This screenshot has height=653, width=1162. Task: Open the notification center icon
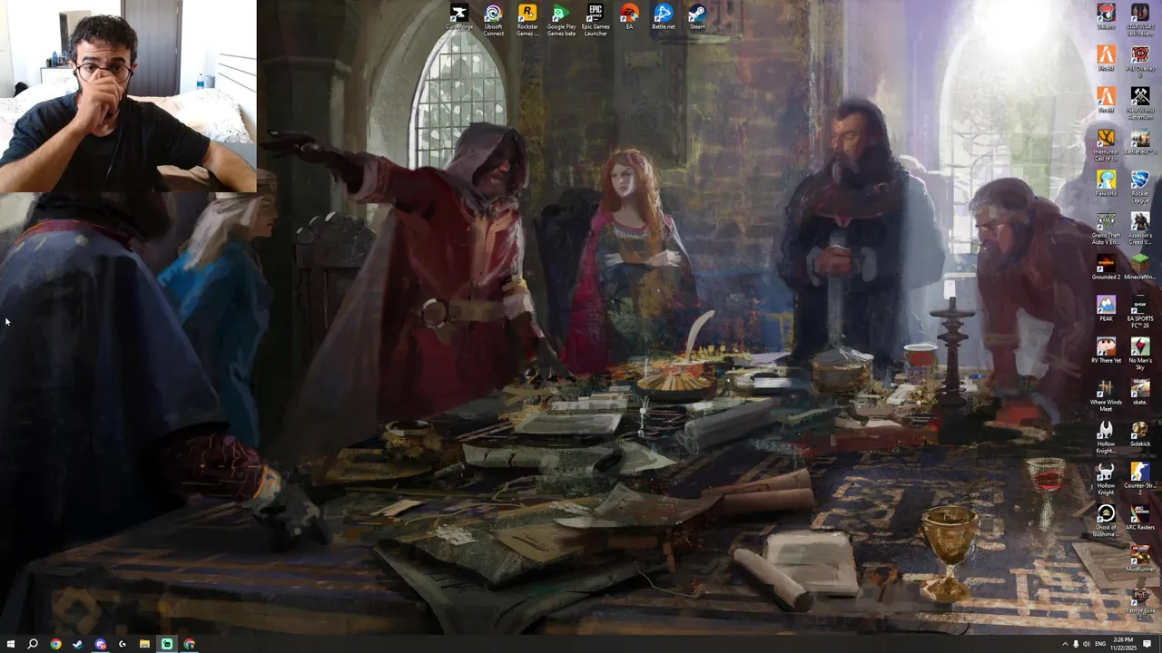tap(1147, 644)
